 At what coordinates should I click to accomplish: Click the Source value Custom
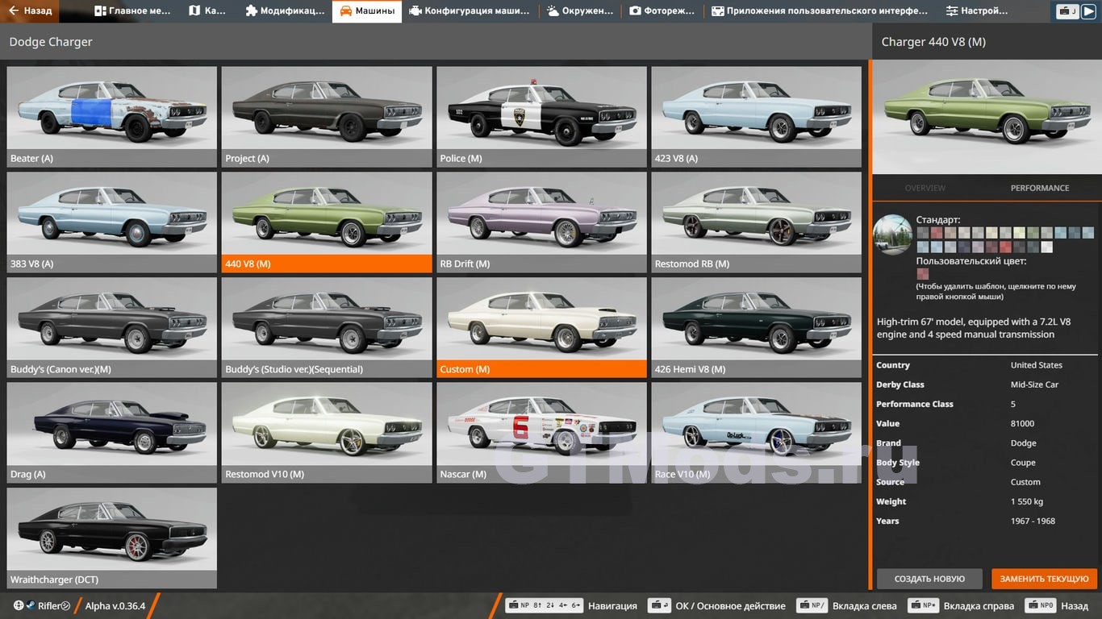coord(1025,482)
